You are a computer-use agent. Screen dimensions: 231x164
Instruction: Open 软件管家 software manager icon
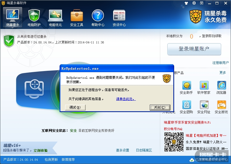pos(204,87)
